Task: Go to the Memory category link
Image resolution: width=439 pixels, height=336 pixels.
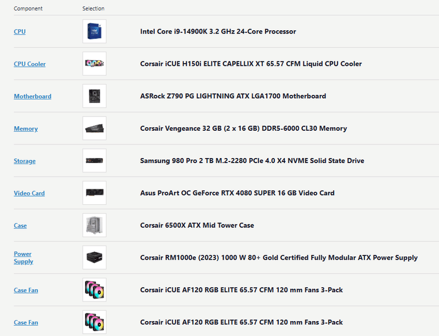Action: click(26, 129)
